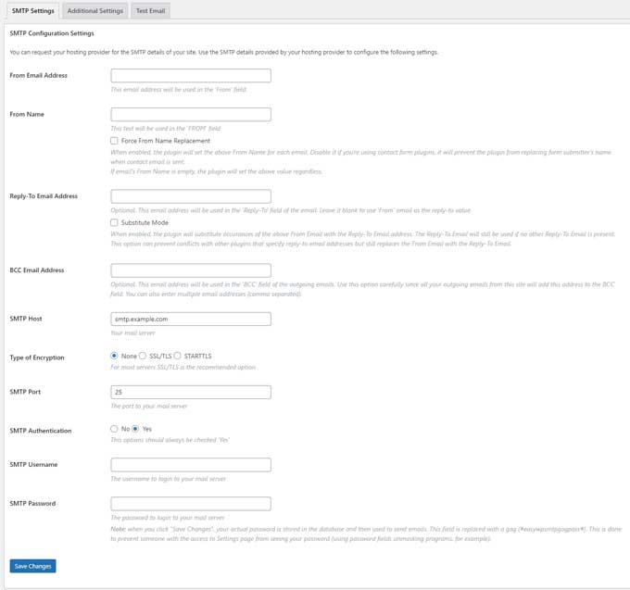
Task: Click the Reply-To Email Address field
Action: tap(191, 196)
